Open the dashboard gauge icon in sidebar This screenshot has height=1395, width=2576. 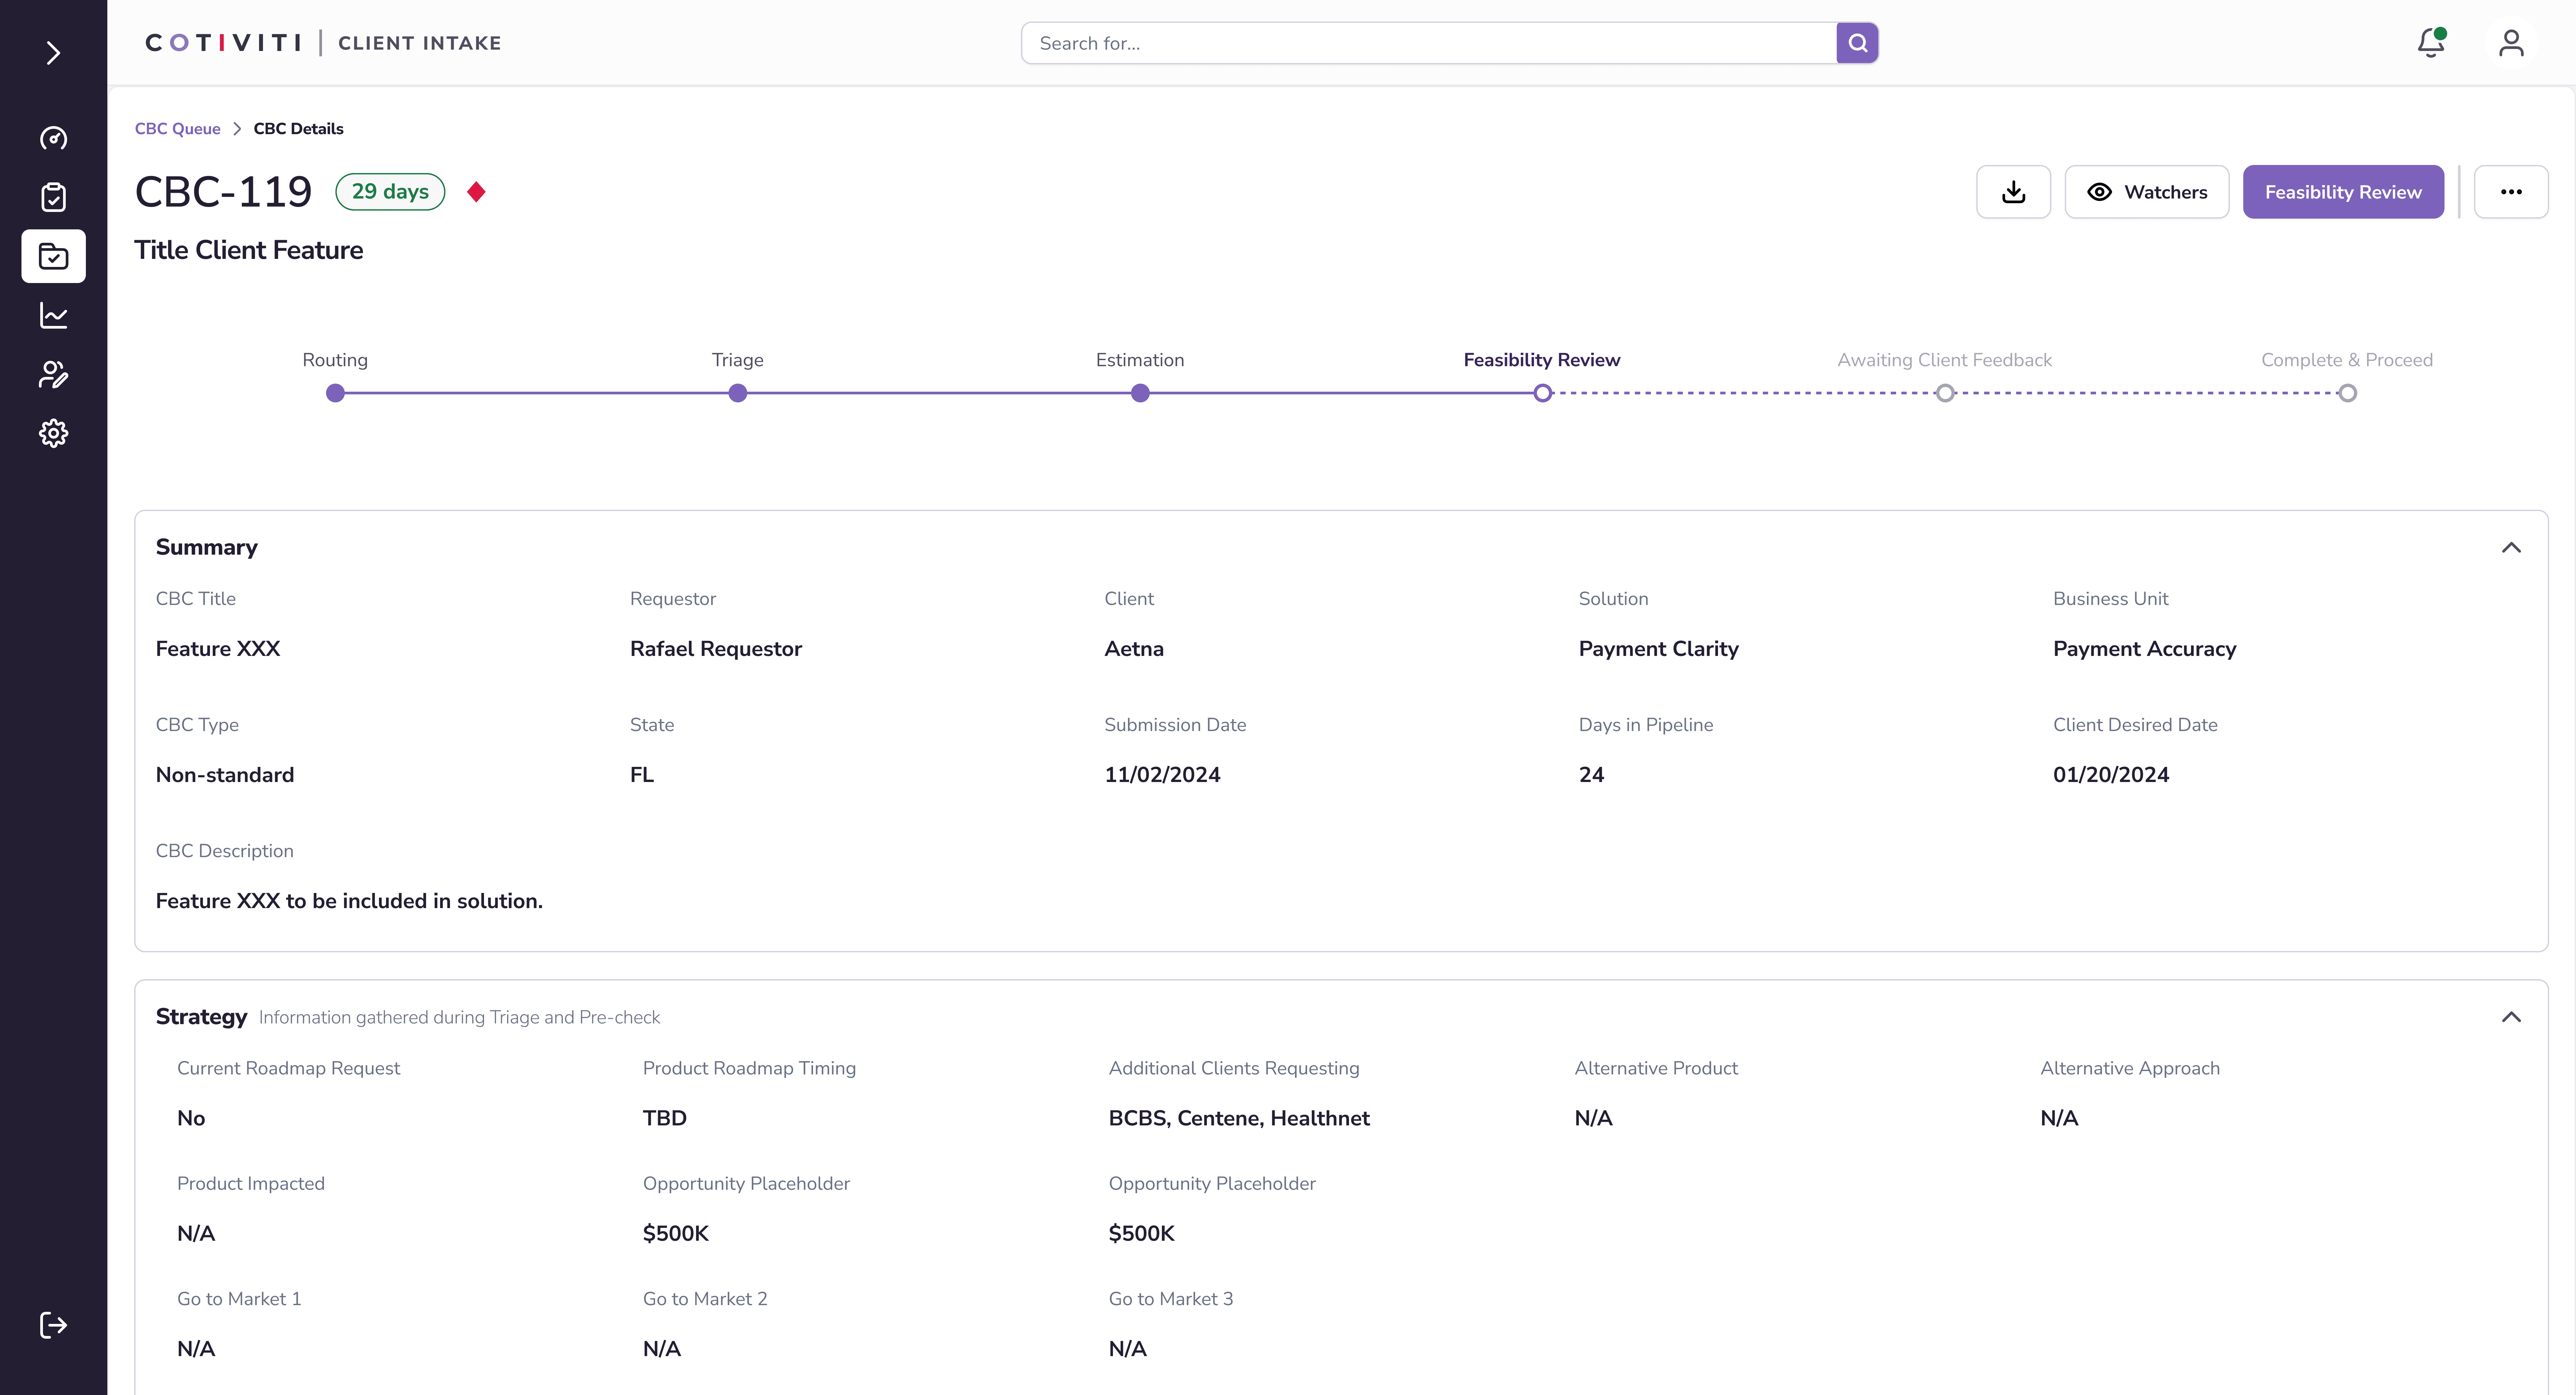pyautogui.click(x=53, y=138)
